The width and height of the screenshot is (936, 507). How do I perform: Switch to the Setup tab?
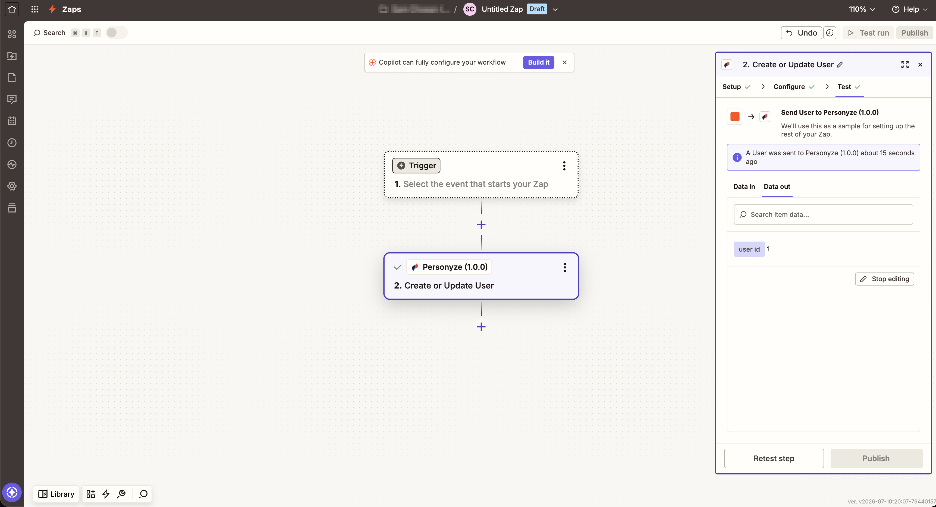pyautogui.click(x=736, y=87)
